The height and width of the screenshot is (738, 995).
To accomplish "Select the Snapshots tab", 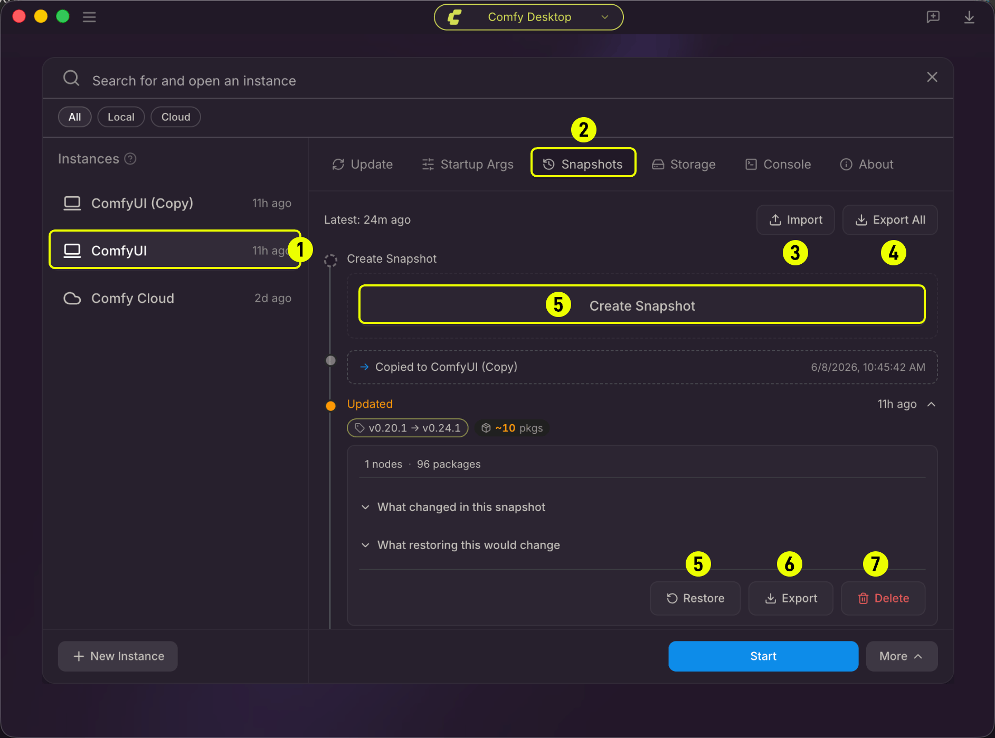I will coord(583,165).
